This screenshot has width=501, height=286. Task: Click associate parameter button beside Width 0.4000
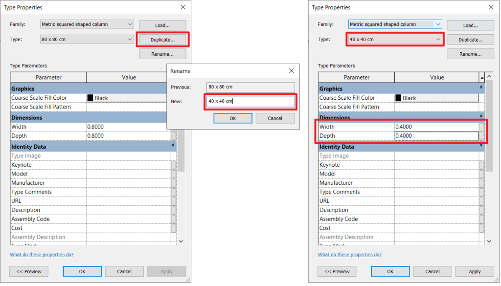[x=482, y=127]
